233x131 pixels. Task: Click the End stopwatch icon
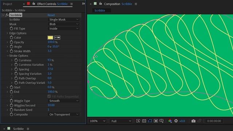(x=11, y=92)
